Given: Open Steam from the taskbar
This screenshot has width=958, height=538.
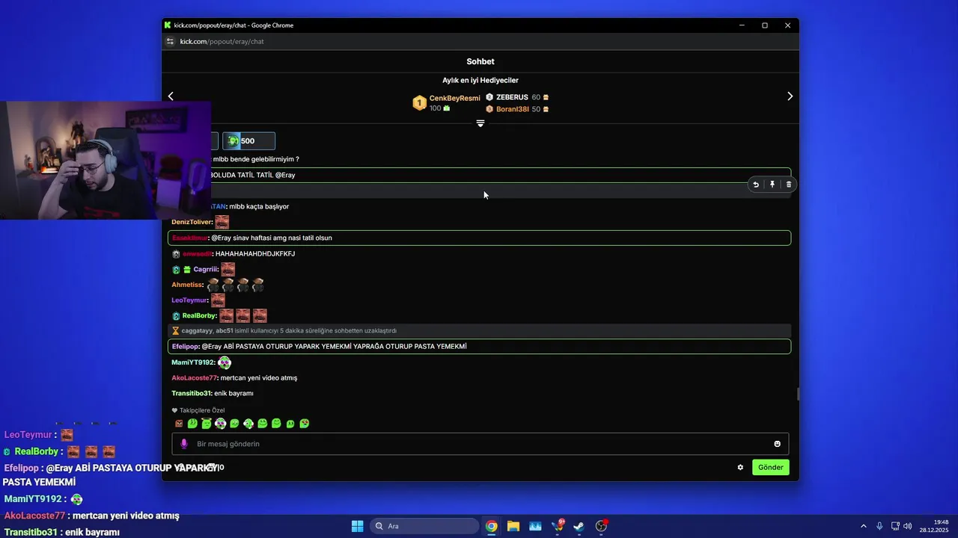Looking at the screenshot, I should [579, 526].
